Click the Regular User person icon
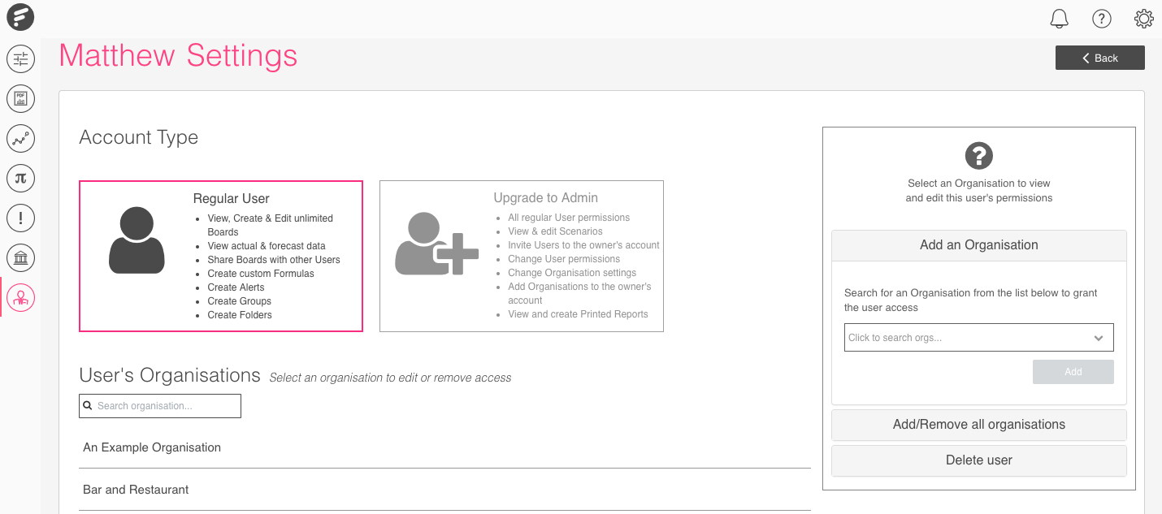 [137, 240]
